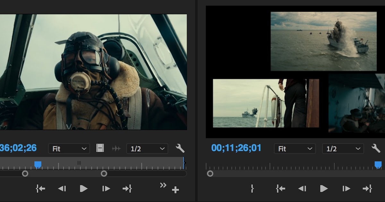Go to In point in Source monitor
Screen dimensions: 385x202
[41, 189]
